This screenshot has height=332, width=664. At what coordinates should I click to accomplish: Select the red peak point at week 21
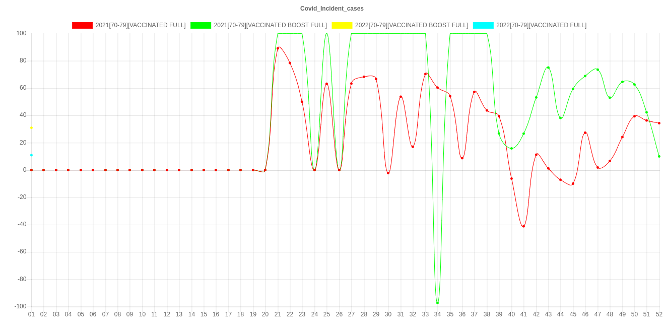tap(278, 48)
